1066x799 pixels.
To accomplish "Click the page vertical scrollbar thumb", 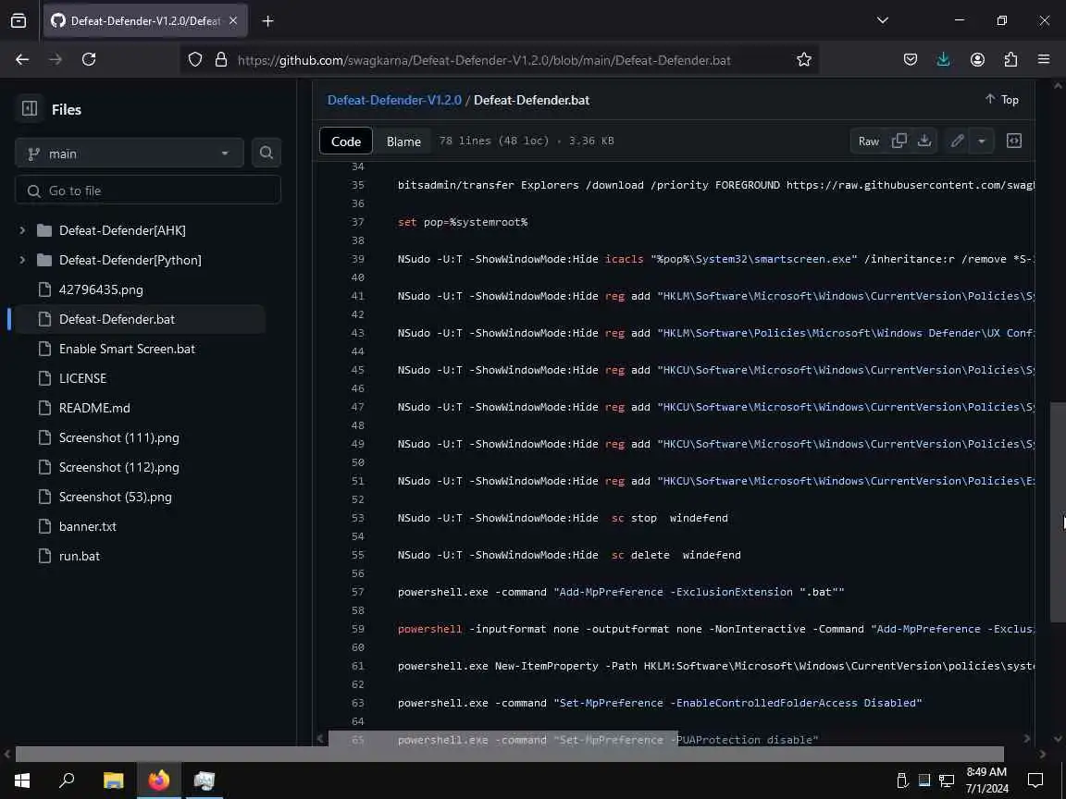I will pos(1057,511).
